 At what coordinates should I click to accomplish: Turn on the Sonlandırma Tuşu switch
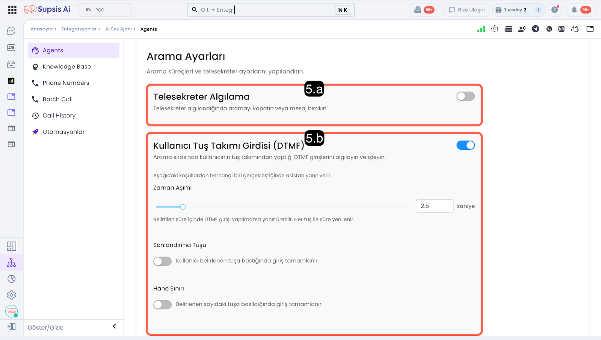coord(162,261)
